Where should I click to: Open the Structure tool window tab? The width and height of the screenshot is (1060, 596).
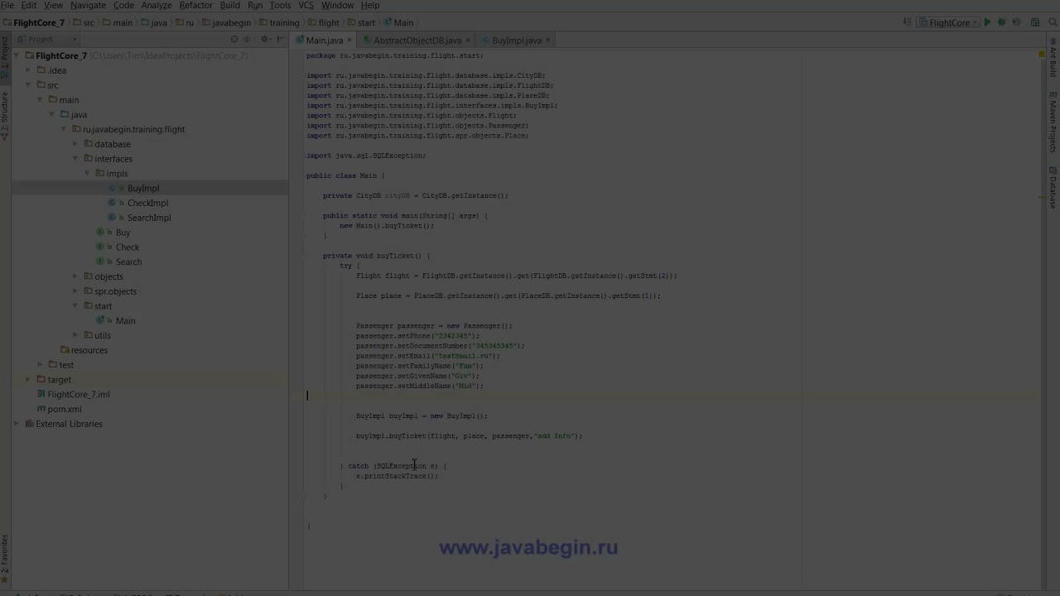click(x=4, y=116)
